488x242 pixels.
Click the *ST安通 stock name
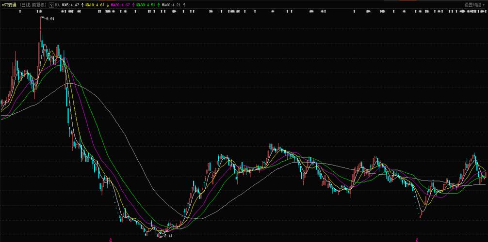point(9,5)
